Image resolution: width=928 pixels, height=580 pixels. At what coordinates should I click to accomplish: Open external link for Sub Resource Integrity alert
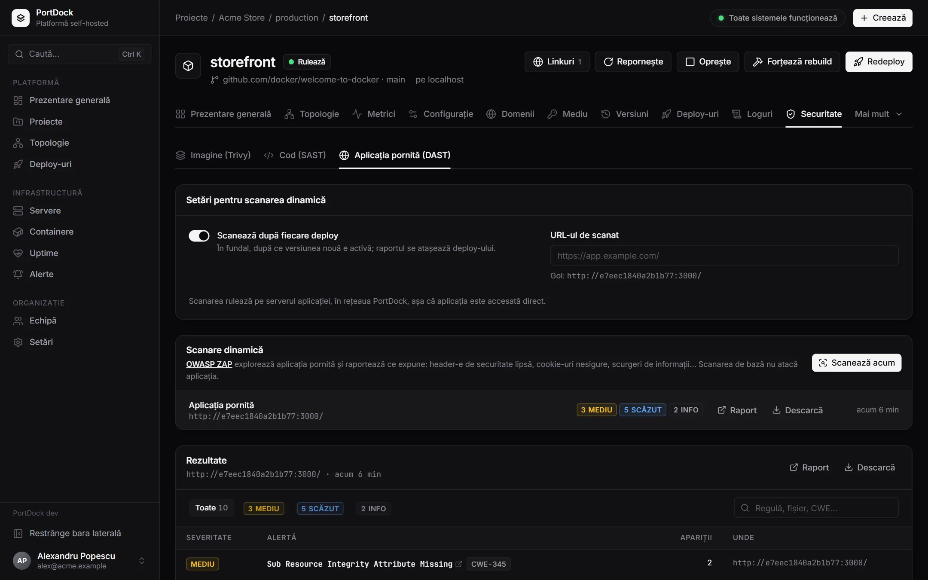click(459, 564)
